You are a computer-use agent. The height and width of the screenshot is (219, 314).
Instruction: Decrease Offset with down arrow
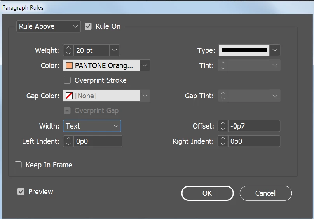click(223, 129)
